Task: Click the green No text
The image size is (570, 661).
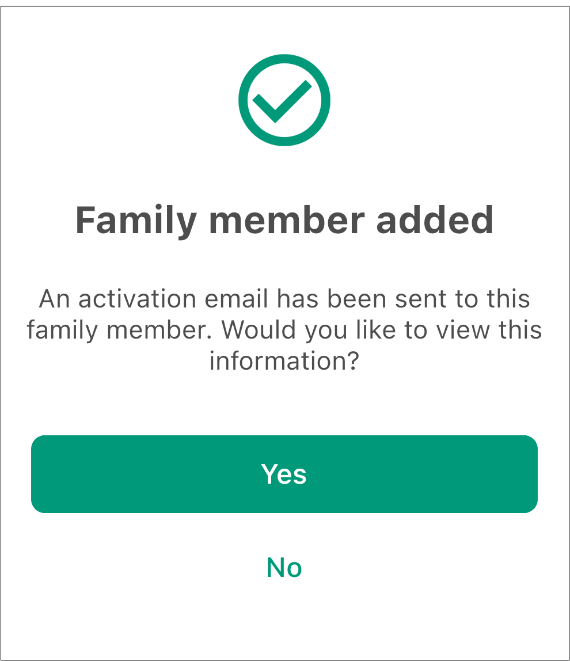Action: [284, 567]
